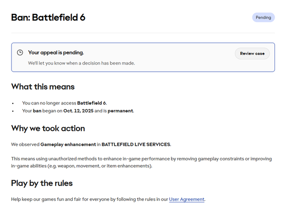Click the bold word 'permanent'
The width and height of the screenshot is (285, 214).
120,111
